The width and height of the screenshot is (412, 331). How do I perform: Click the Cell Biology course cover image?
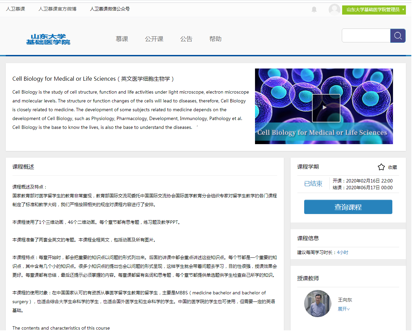(324, 106)
